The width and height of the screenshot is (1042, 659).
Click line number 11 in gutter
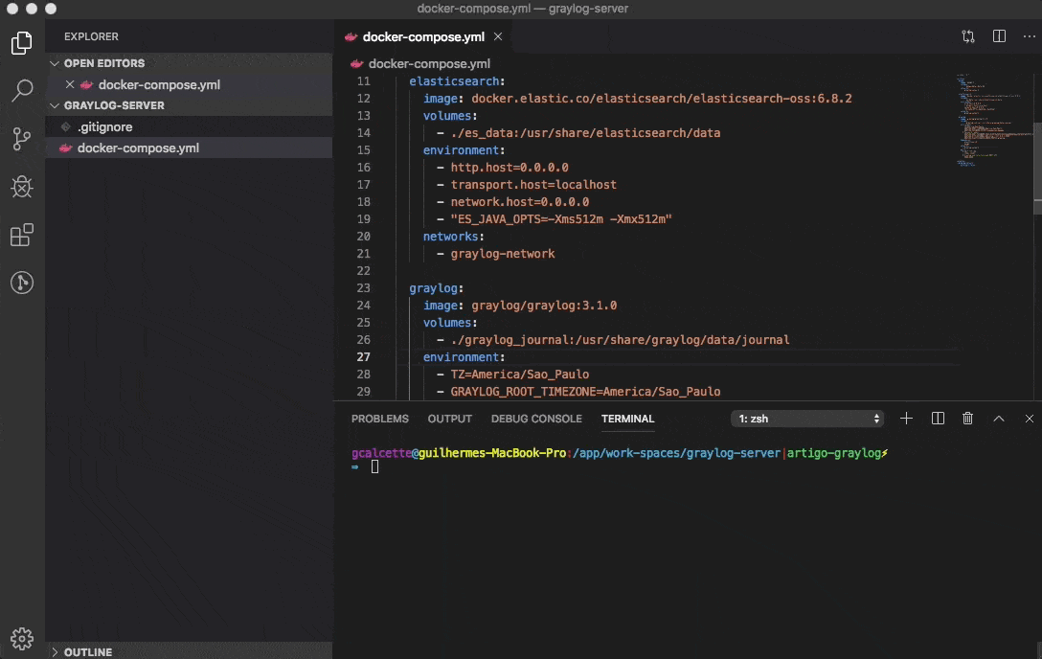(x=364, y=81)
